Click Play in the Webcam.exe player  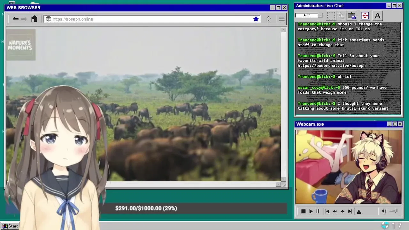click(x=311, y=211)
